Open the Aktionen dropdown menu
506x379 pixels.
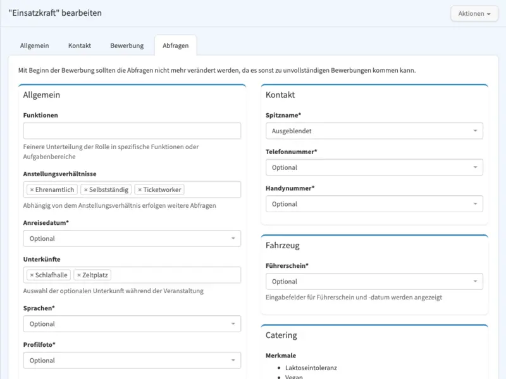474,13
